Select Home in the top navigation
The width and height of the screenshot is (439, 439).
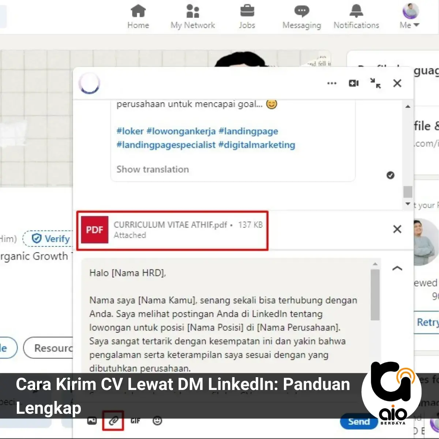(x=138, y=11)
